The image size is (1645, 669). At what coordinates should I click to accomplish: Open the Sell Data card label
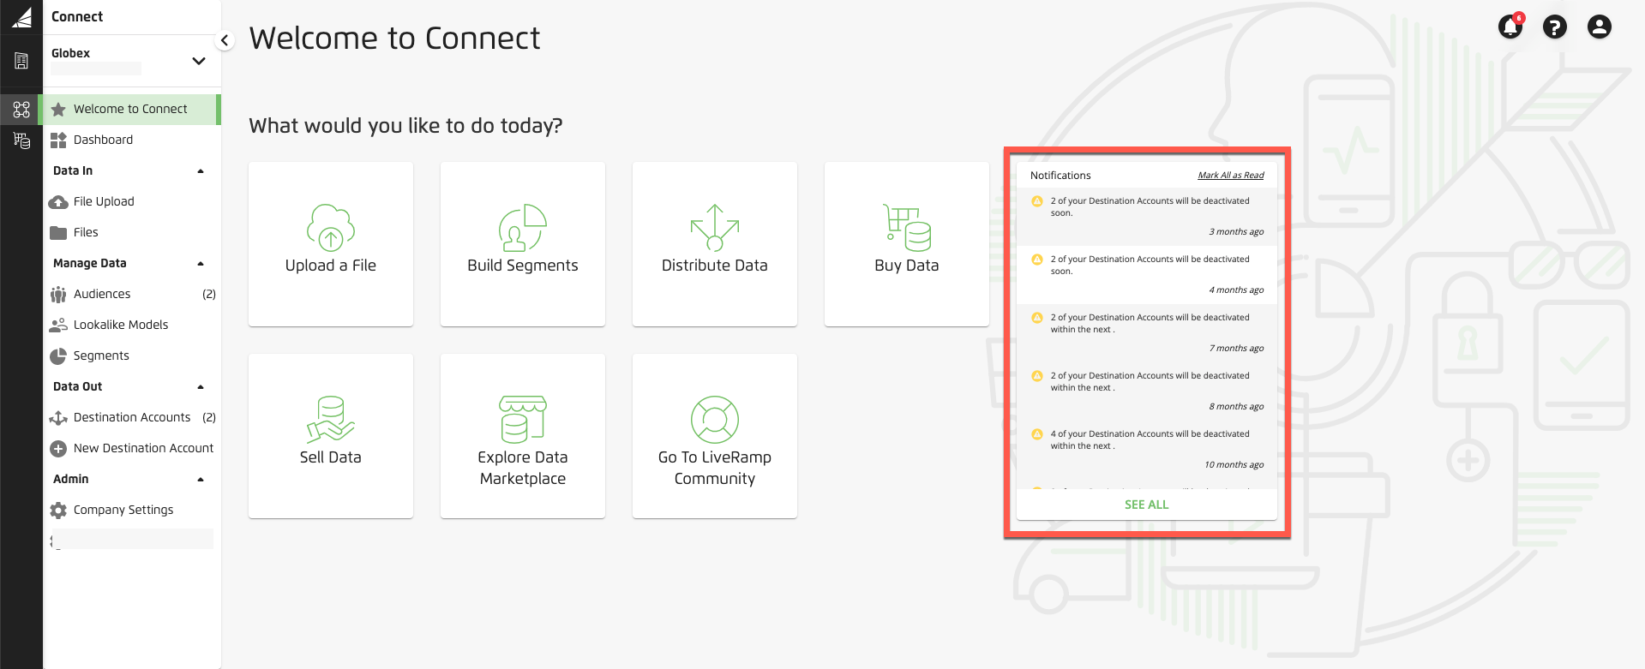(x=331, y=457)
